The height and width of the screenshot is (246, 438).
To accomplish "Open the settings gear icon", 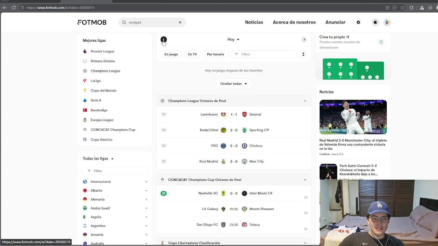I will click(358, 22).
